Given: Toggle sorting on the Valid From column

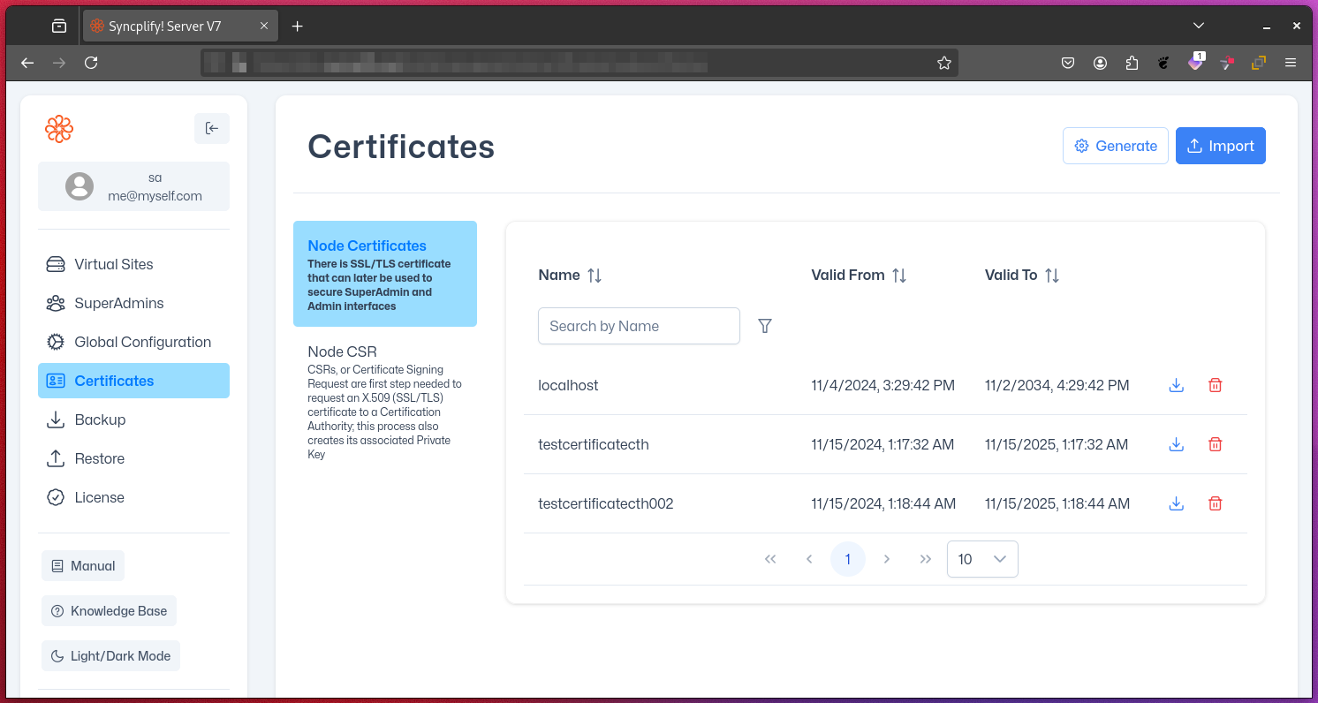Looking at the screenshot, I should point(900,275).
